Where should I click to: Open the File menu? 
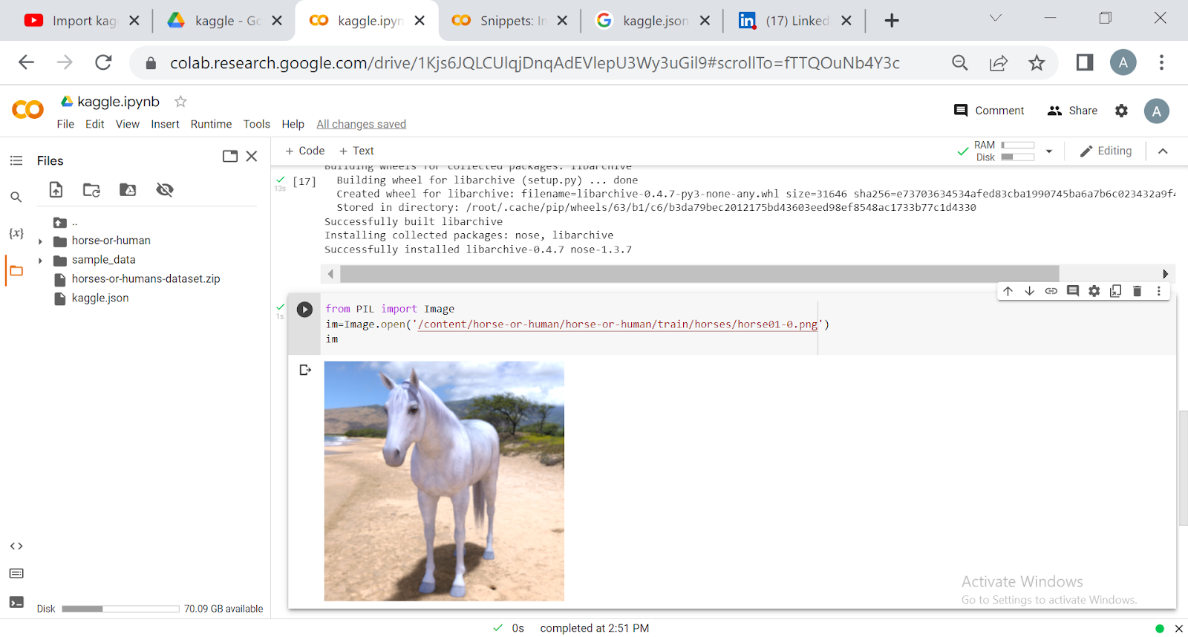65,124
